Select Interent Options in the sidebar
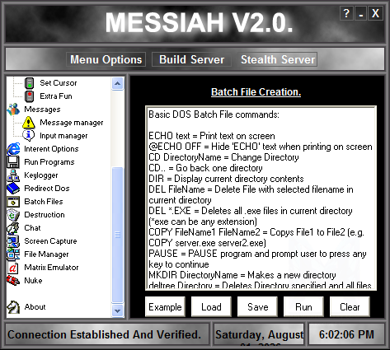This screenshot has height=350, width=390. [x=51, y=149]
